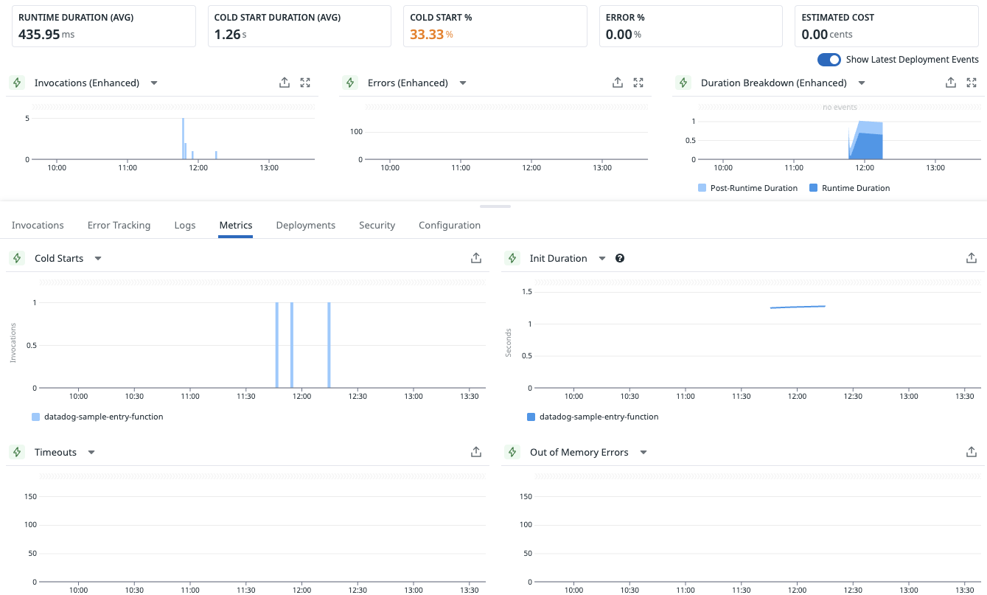
Task: Open the Cold Starts dropdown
Action: click(97, 258)
